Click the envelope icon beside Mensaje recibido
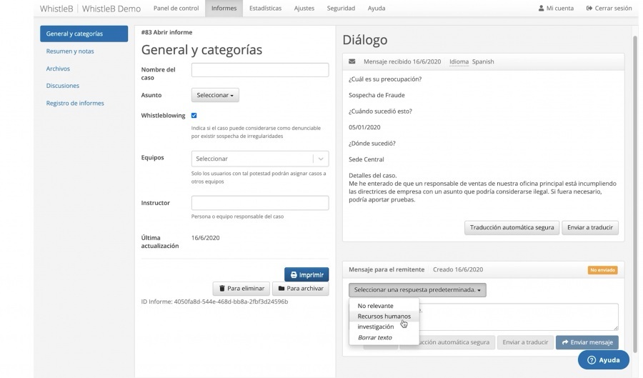643x378 pixels. tap(352, 61)
